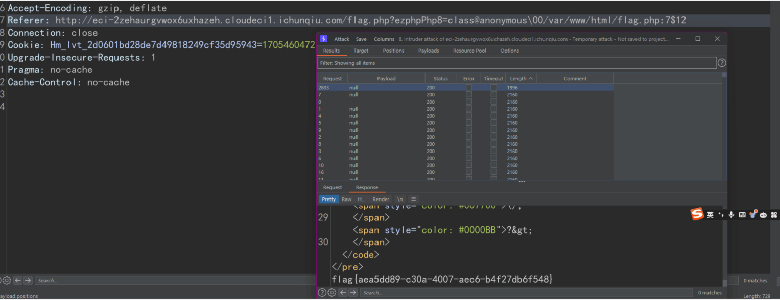Image resolution: width=780 pixels, height=300 pixels.
Task: Check Error box for request 7
Action: point(468,95)
